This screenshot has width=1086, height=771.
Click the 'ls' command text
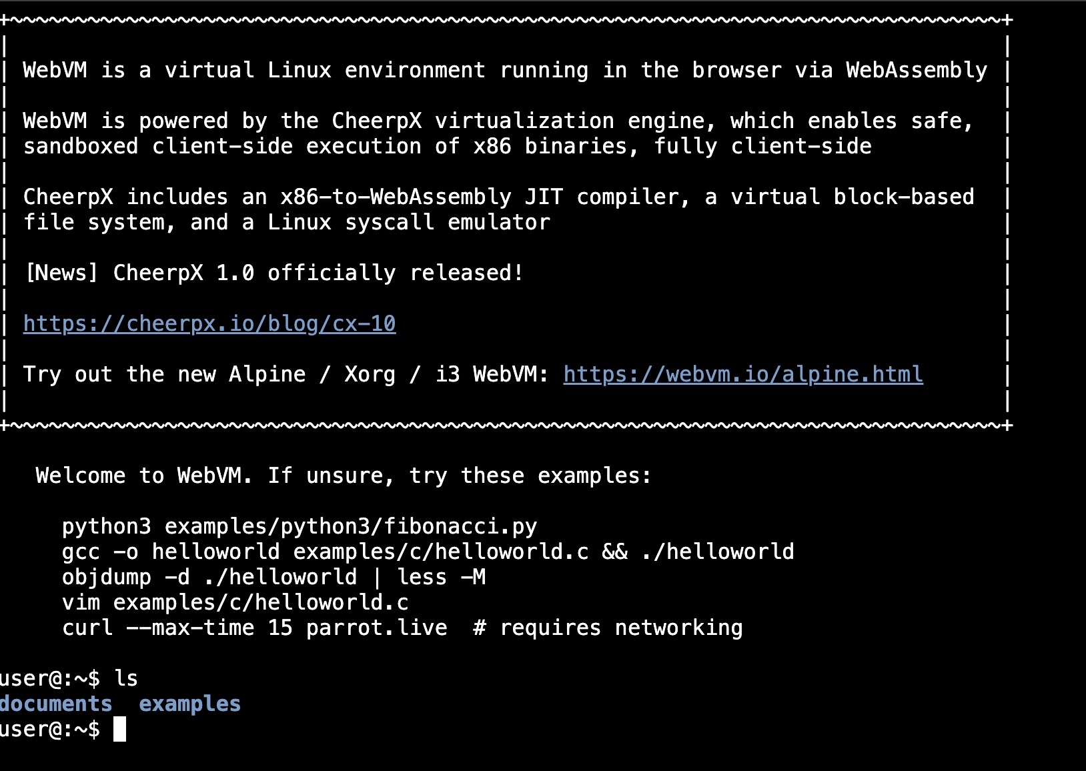coord(126,679)
